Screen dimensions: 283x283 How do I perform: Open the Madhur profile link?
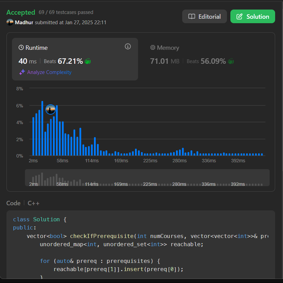[x=24, y=23]
